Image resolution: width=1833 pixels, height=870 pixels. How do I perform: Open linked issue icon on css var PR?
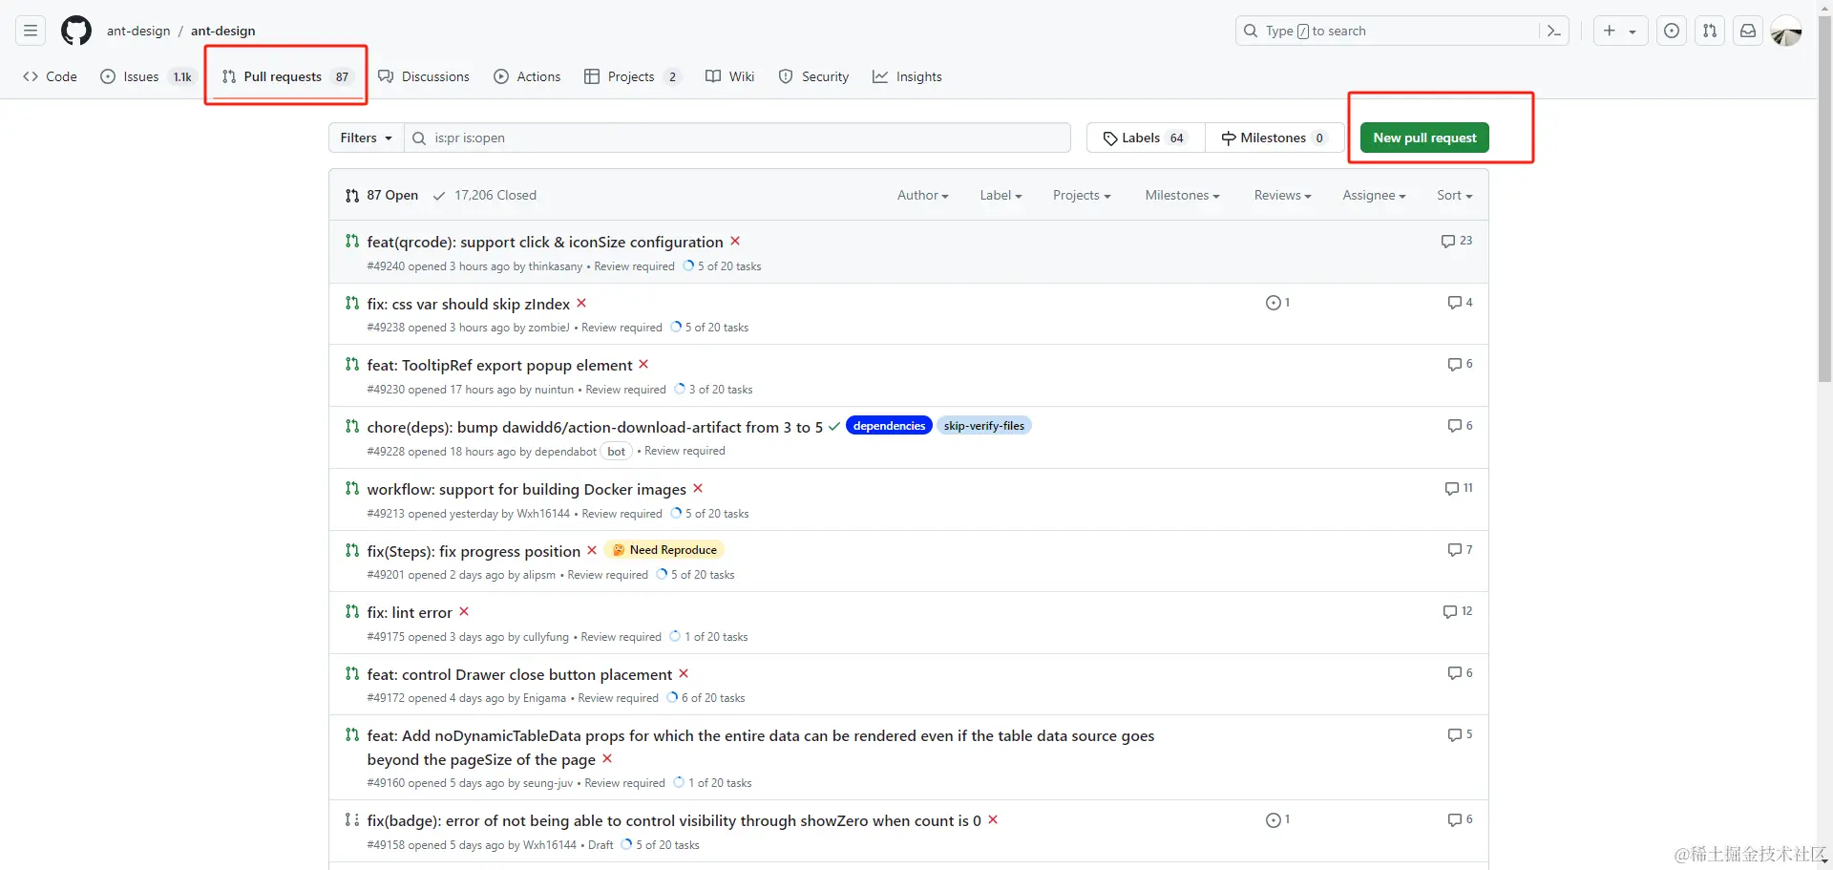1277,303
